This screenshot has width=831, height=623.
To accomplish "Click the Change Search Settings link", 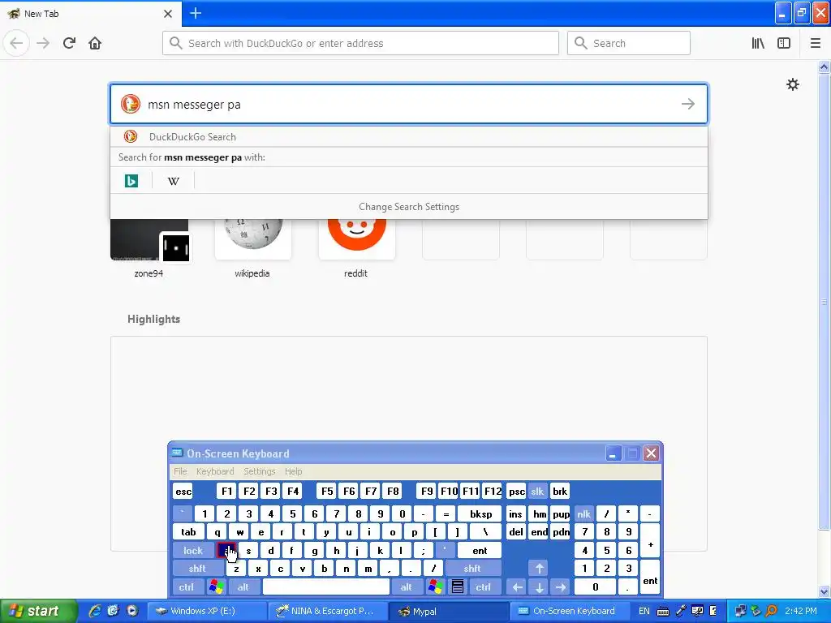I will click(x=409, y=207).
